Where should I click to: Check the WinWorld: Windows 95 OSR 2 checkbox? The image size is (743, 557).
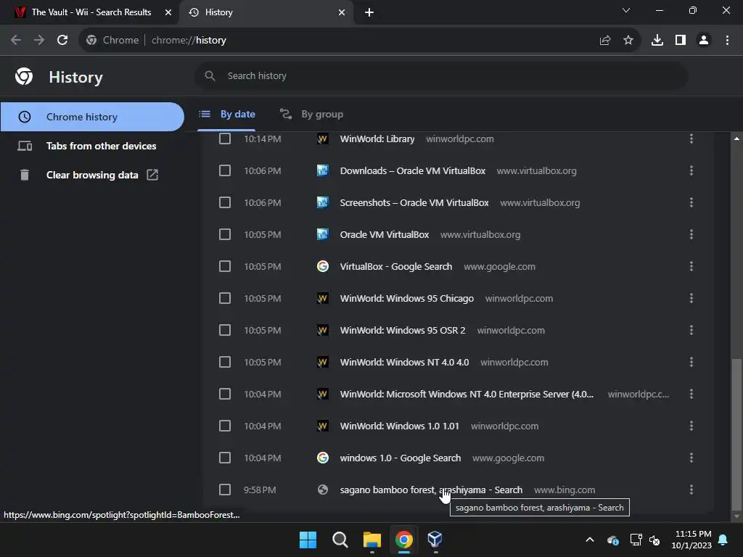click(225, 330)
